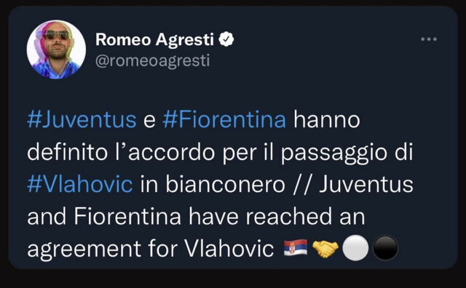Open the three-dot more options menu
The height and width of the screenshot is (288, 466).
pos(429,39)
